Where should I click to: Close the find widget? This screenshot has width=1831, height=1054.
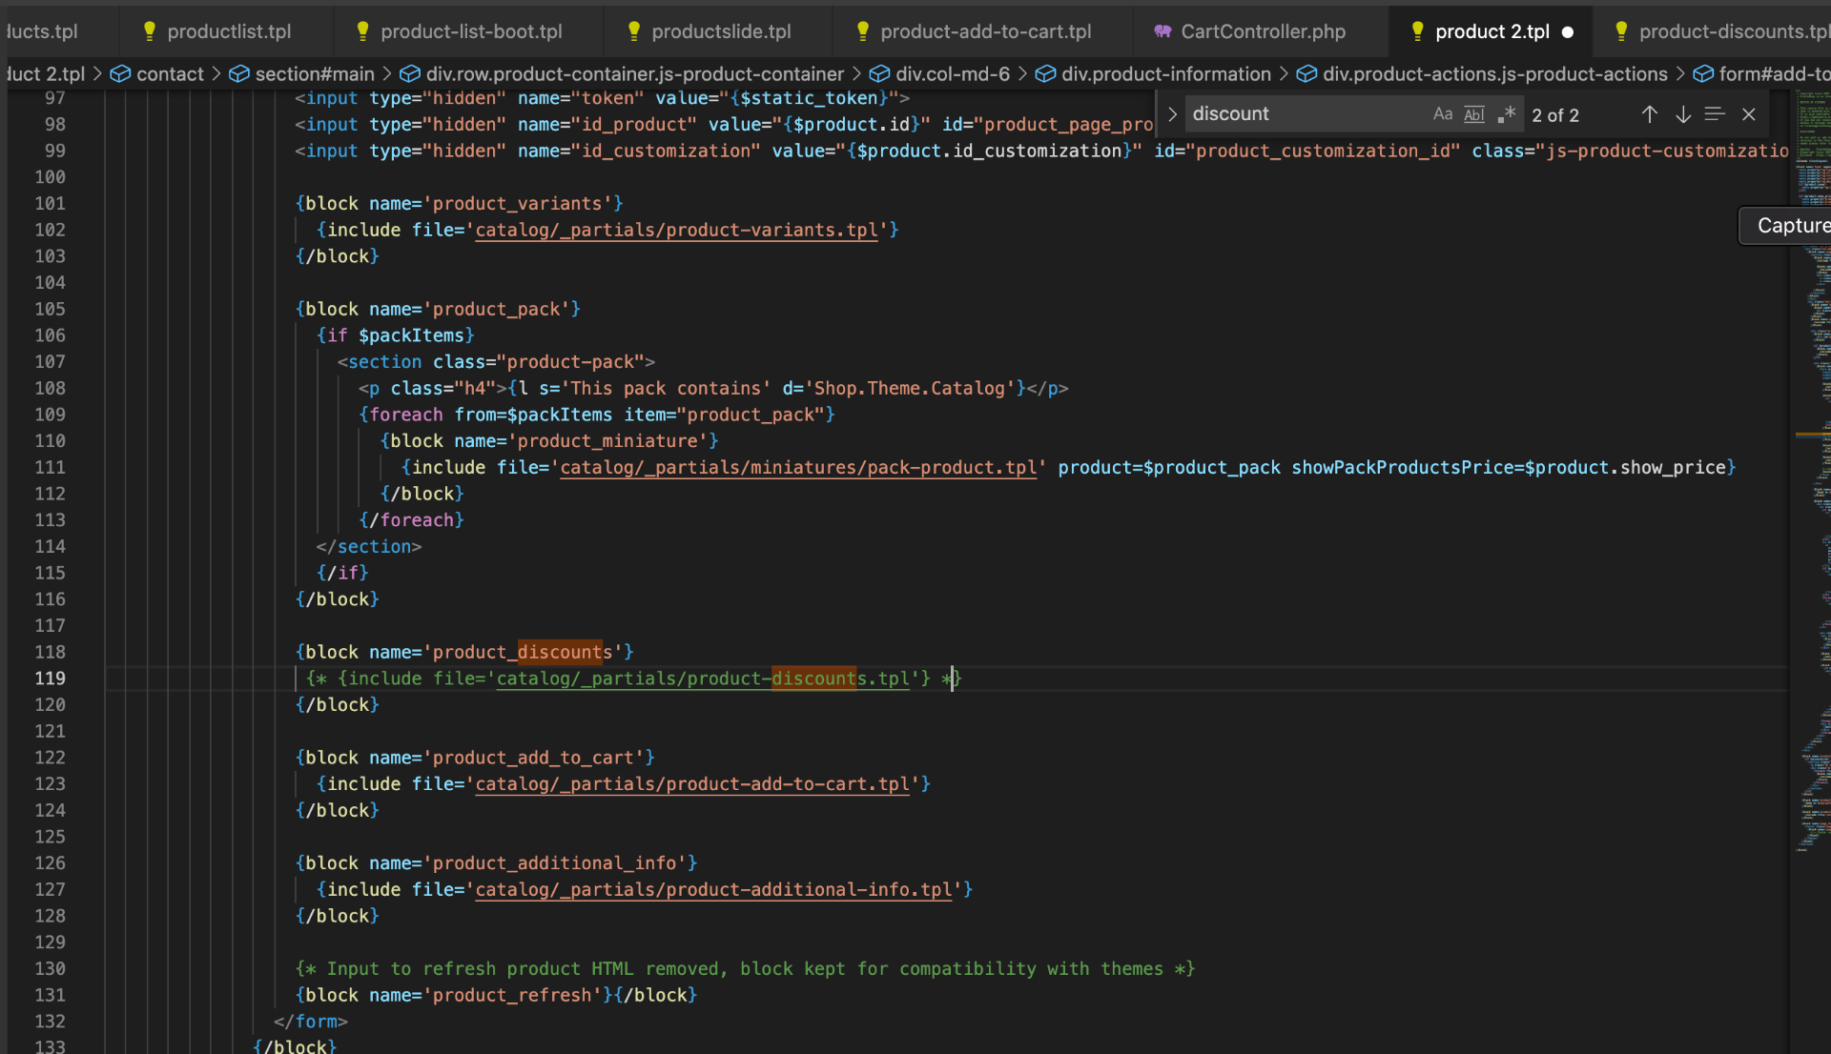pos(1749,114)
